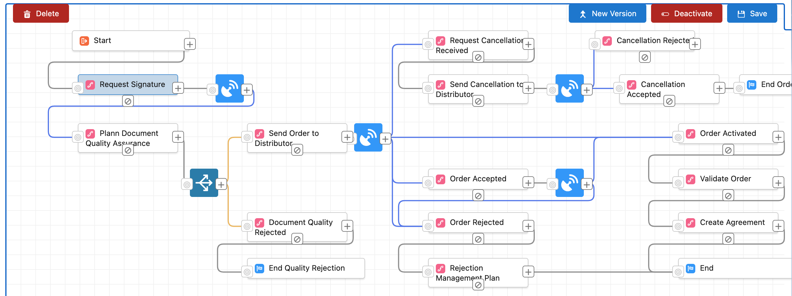Add step after Document Quality Rejected

[x=347, y=226]
